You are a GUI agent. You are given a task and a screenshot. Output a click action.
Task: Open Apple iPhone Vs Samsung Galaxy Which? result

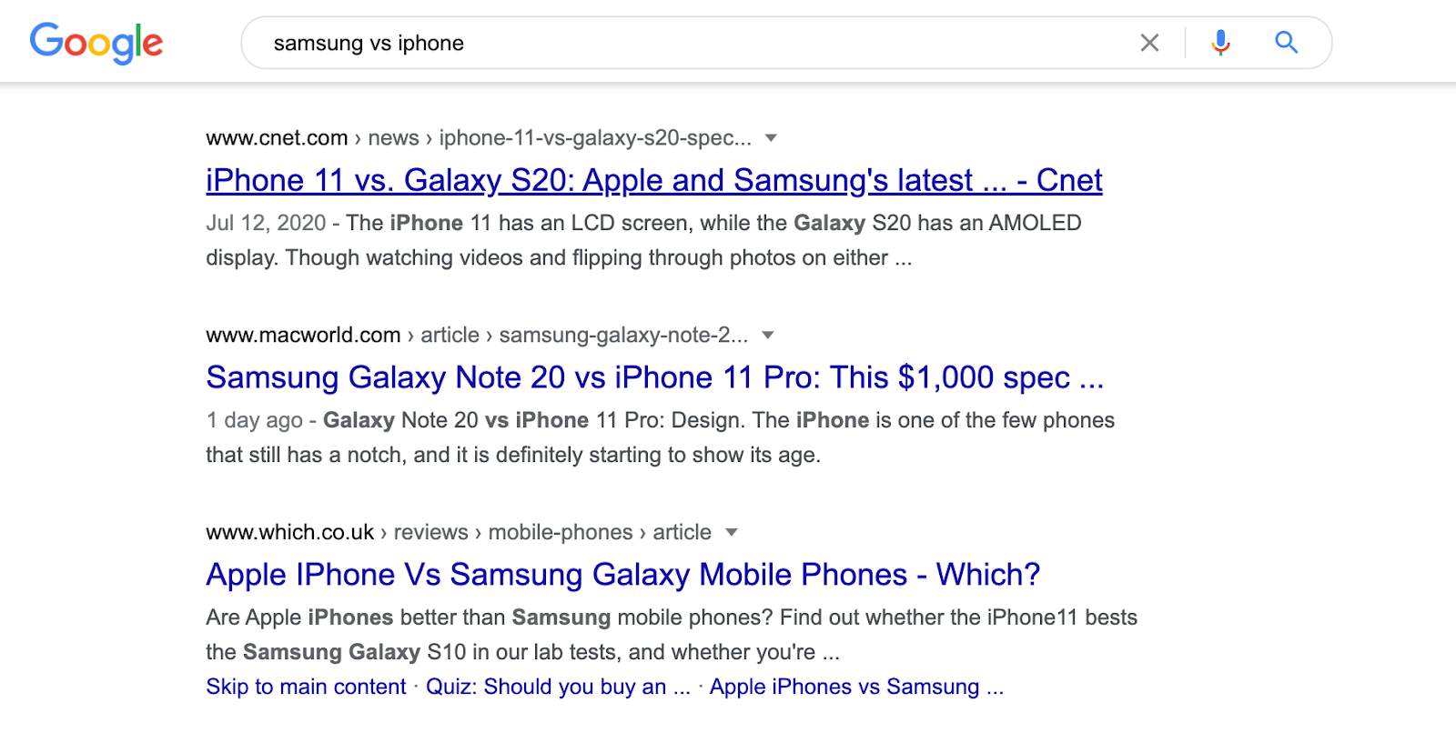622,575
